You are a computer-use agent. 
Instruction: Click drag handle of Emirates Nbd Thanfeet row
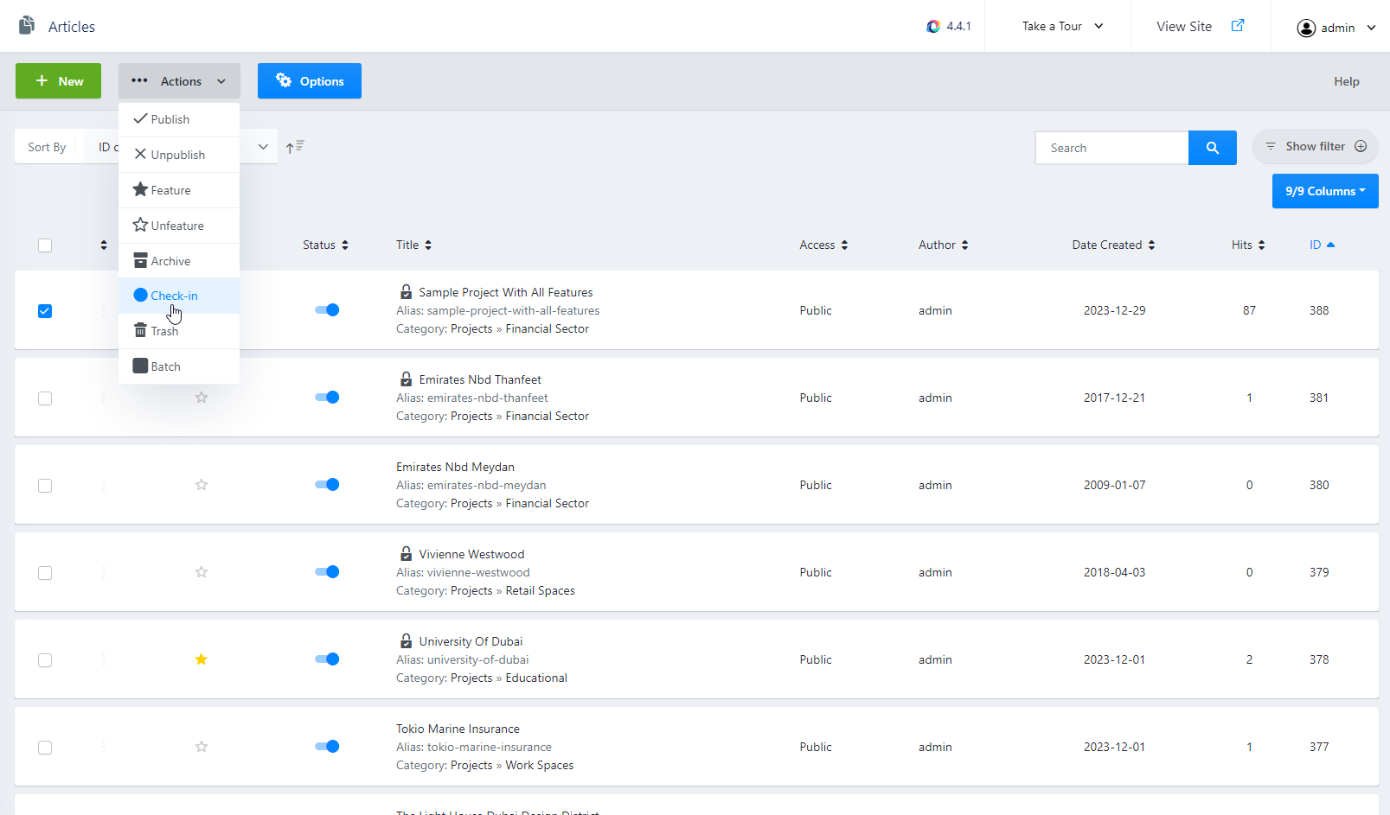104,398
